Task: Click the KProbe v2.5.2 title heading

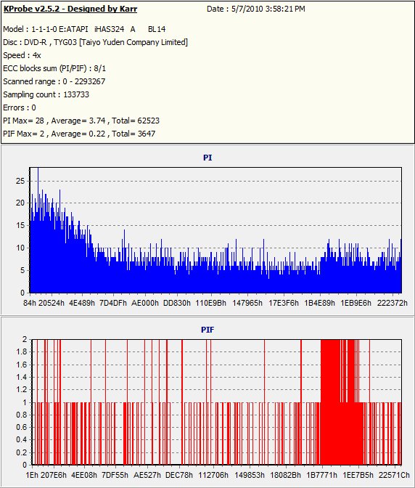Action: pos(70,9)
